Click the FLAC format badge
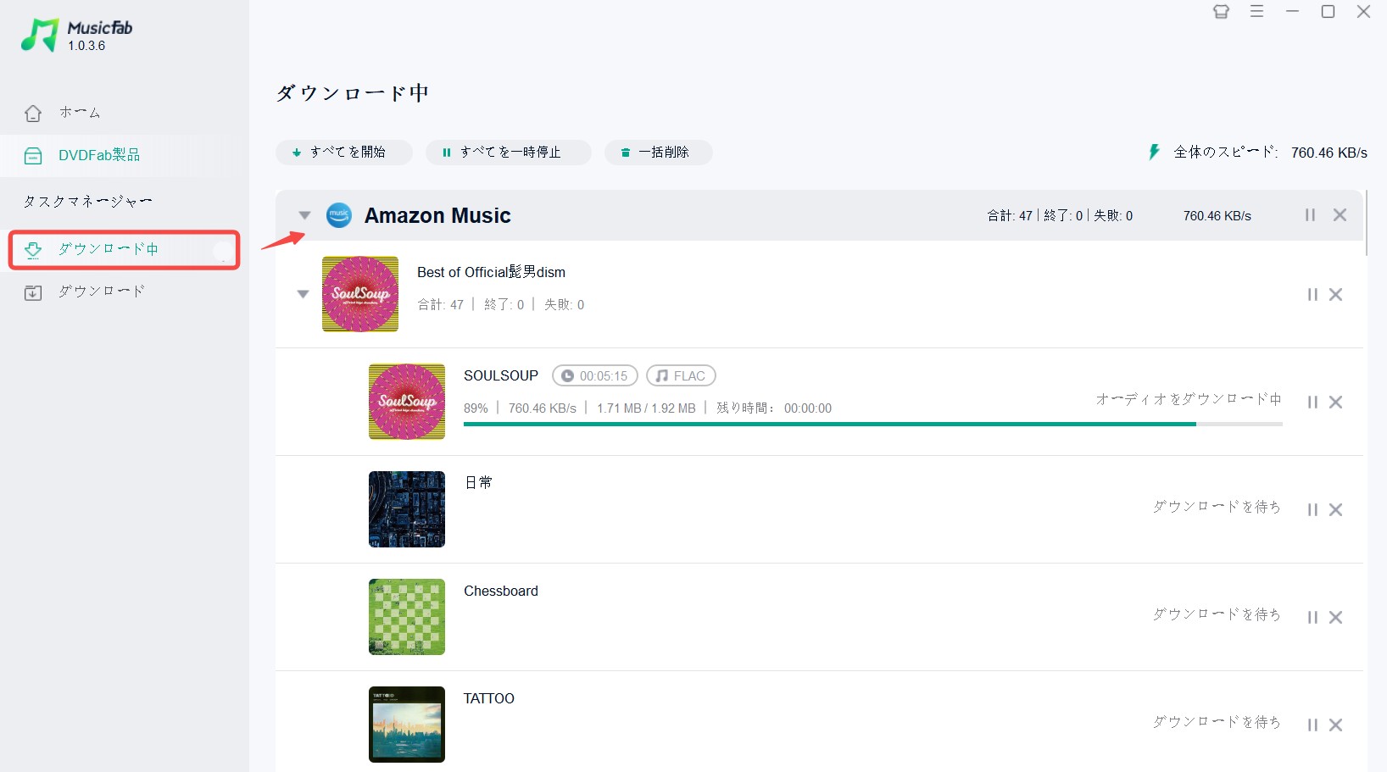This screenshot has width=1387, height=772. [681, 375]
